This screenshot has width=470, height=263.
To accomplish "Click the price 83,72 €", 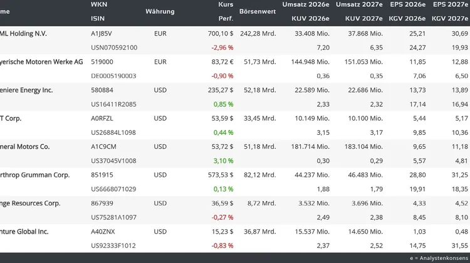I will (222, 62).
